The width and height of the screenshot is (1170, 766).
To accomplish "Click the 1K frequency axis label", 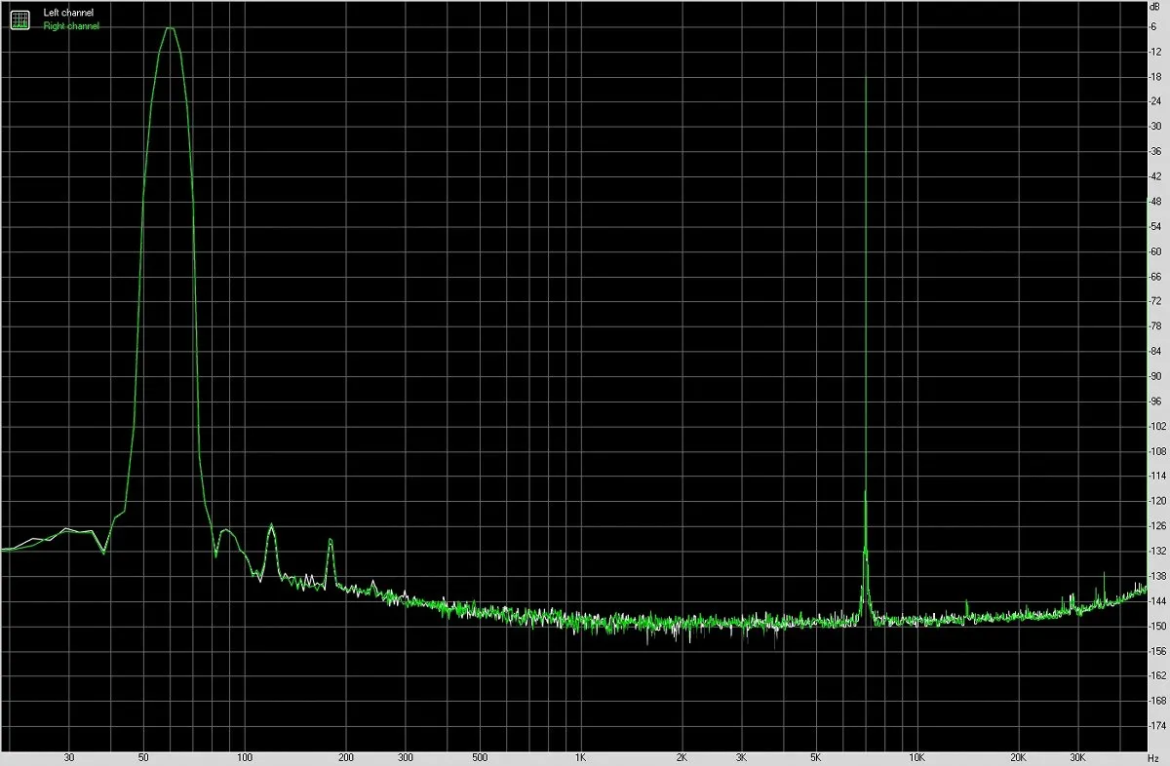I will click(x=580, y=757).
